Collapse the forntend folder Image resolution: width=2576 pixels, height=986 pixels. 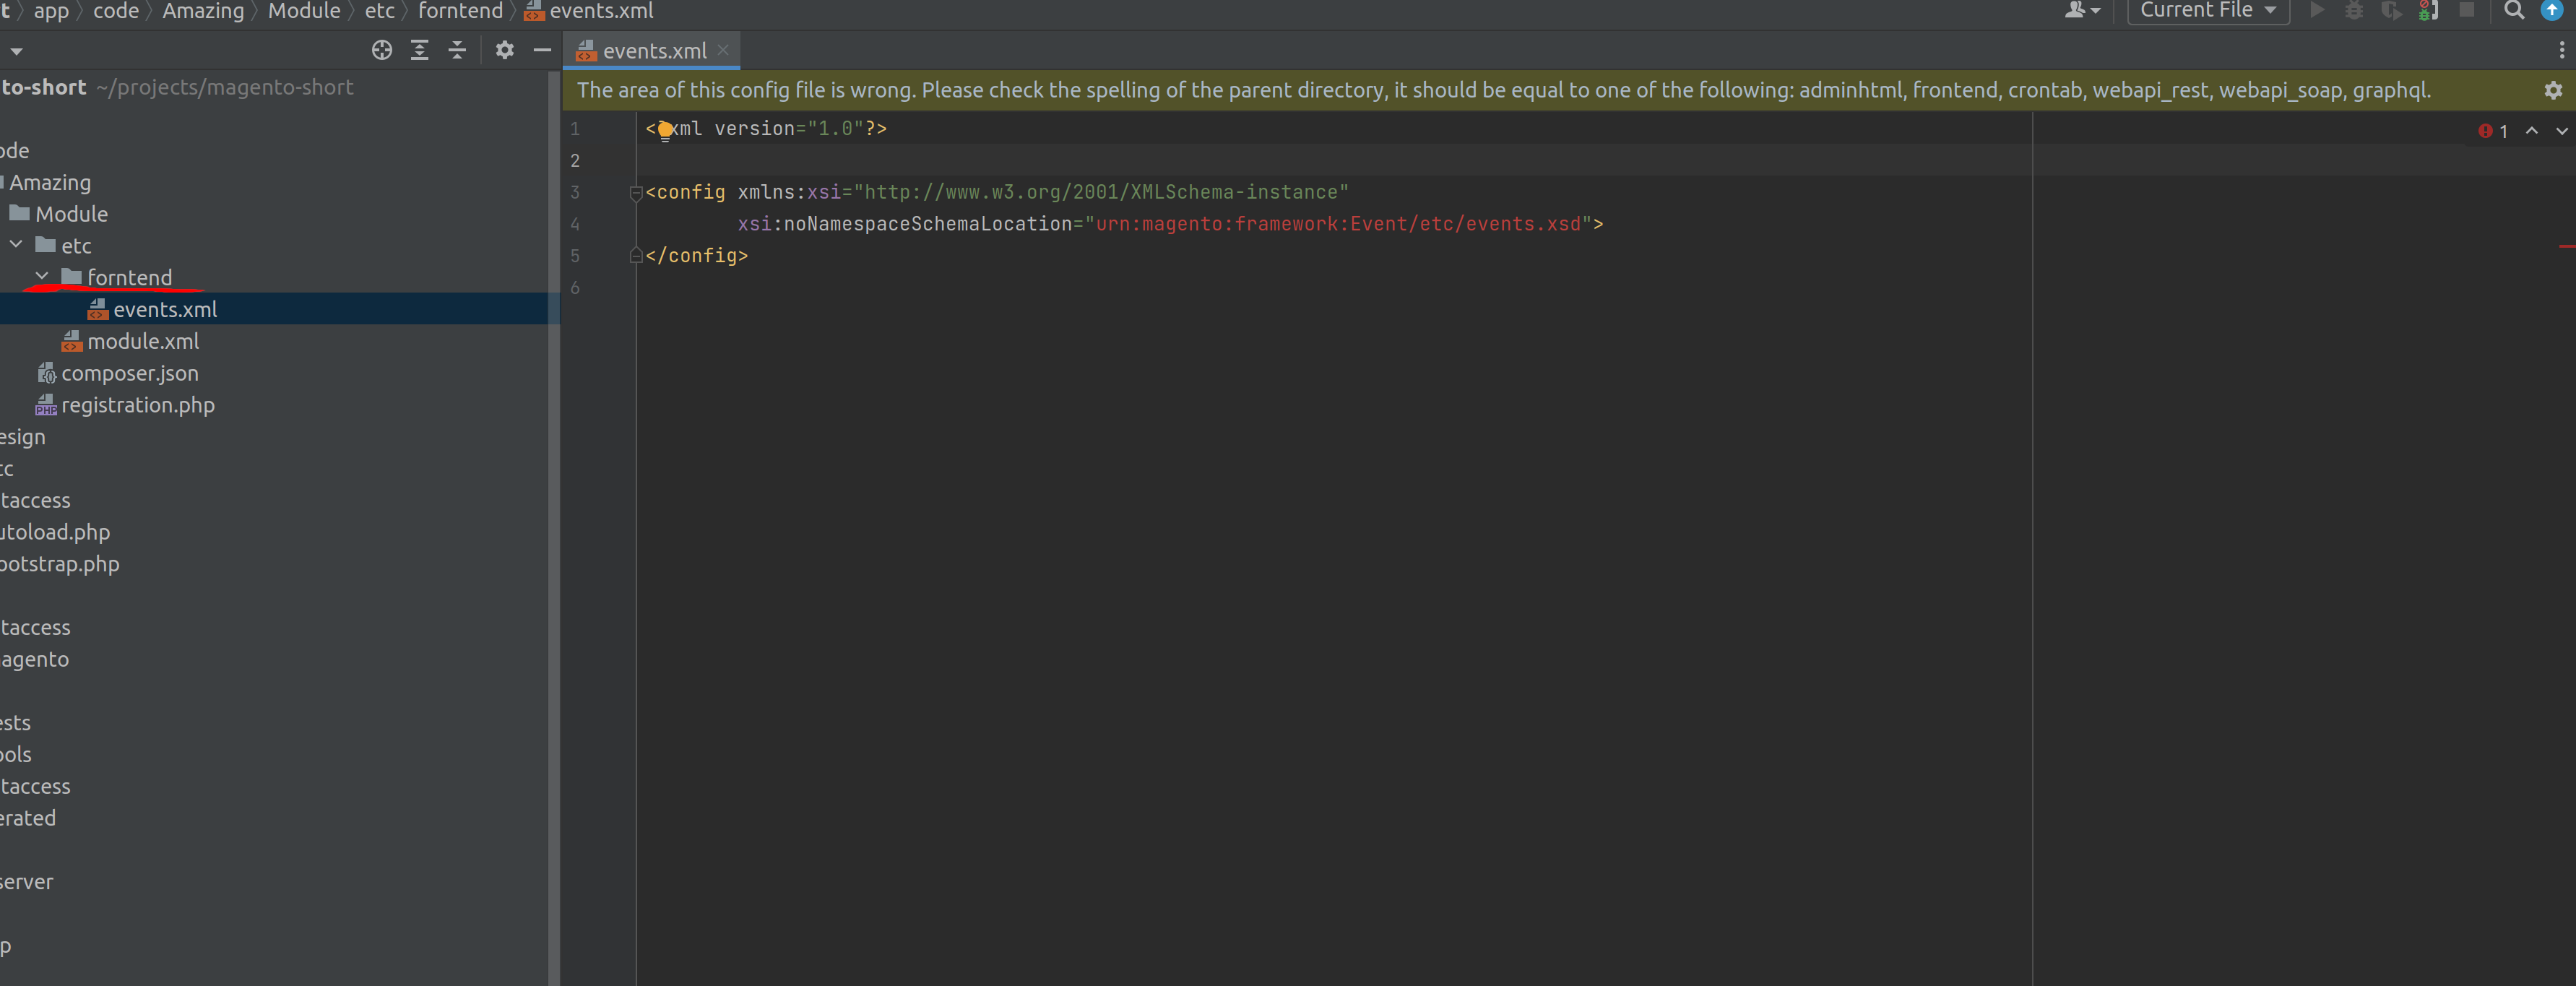pos(42,276)
